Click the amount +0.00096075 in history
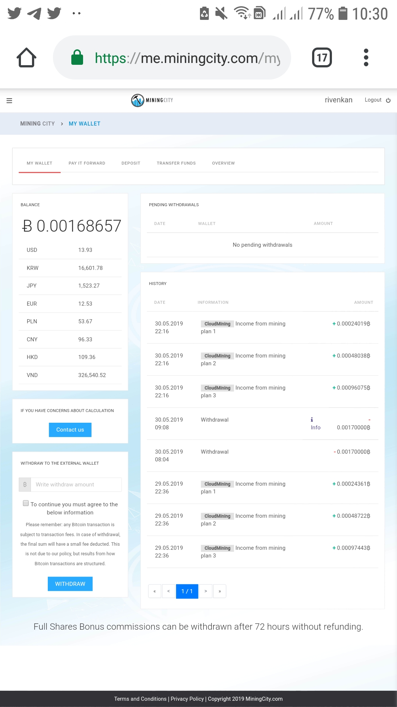Viewport: 397px width, 707px height. [351, 388]
